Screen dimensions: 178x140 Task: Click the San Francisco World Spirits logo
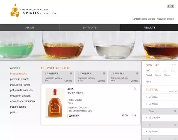click(x=33, y=11)
